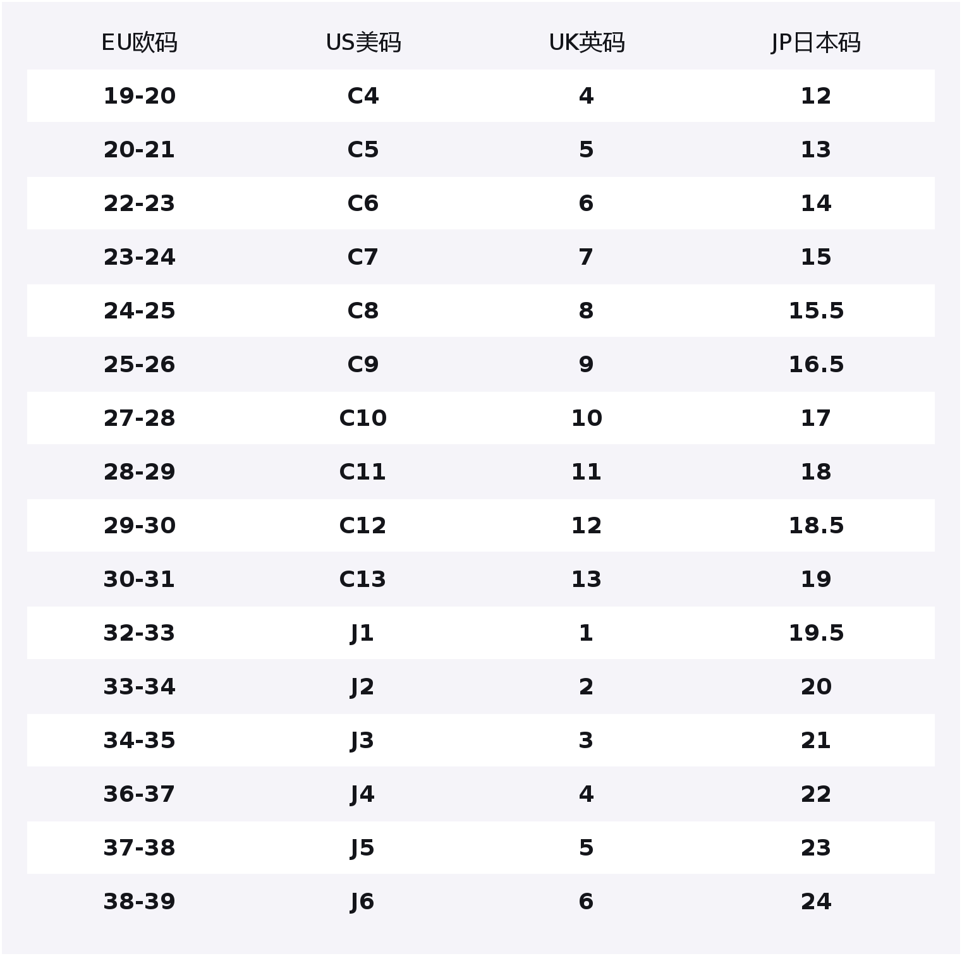This screenshot has width=962, height=956.
Task: Select the US size C5 cell
Action: point(363,150)
